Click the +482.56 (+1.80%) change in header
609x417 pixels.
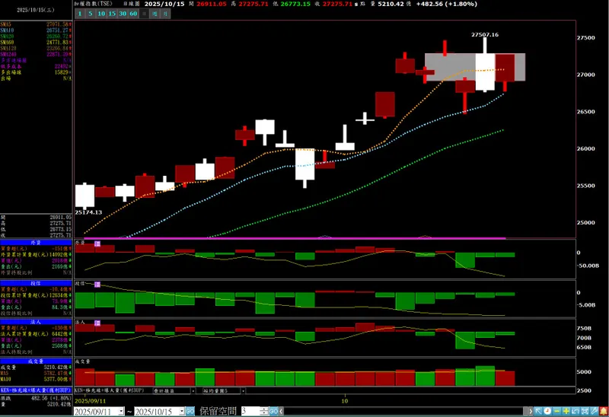[x=446, y=4]
